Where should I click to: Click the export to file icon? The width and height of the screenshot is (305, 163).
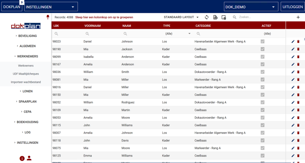215,17
